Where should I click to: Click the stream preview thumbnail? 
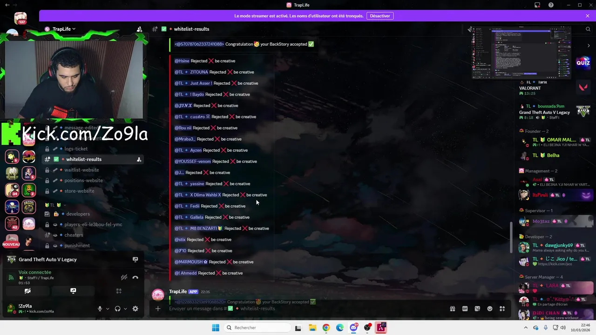[x=521, y=52]
